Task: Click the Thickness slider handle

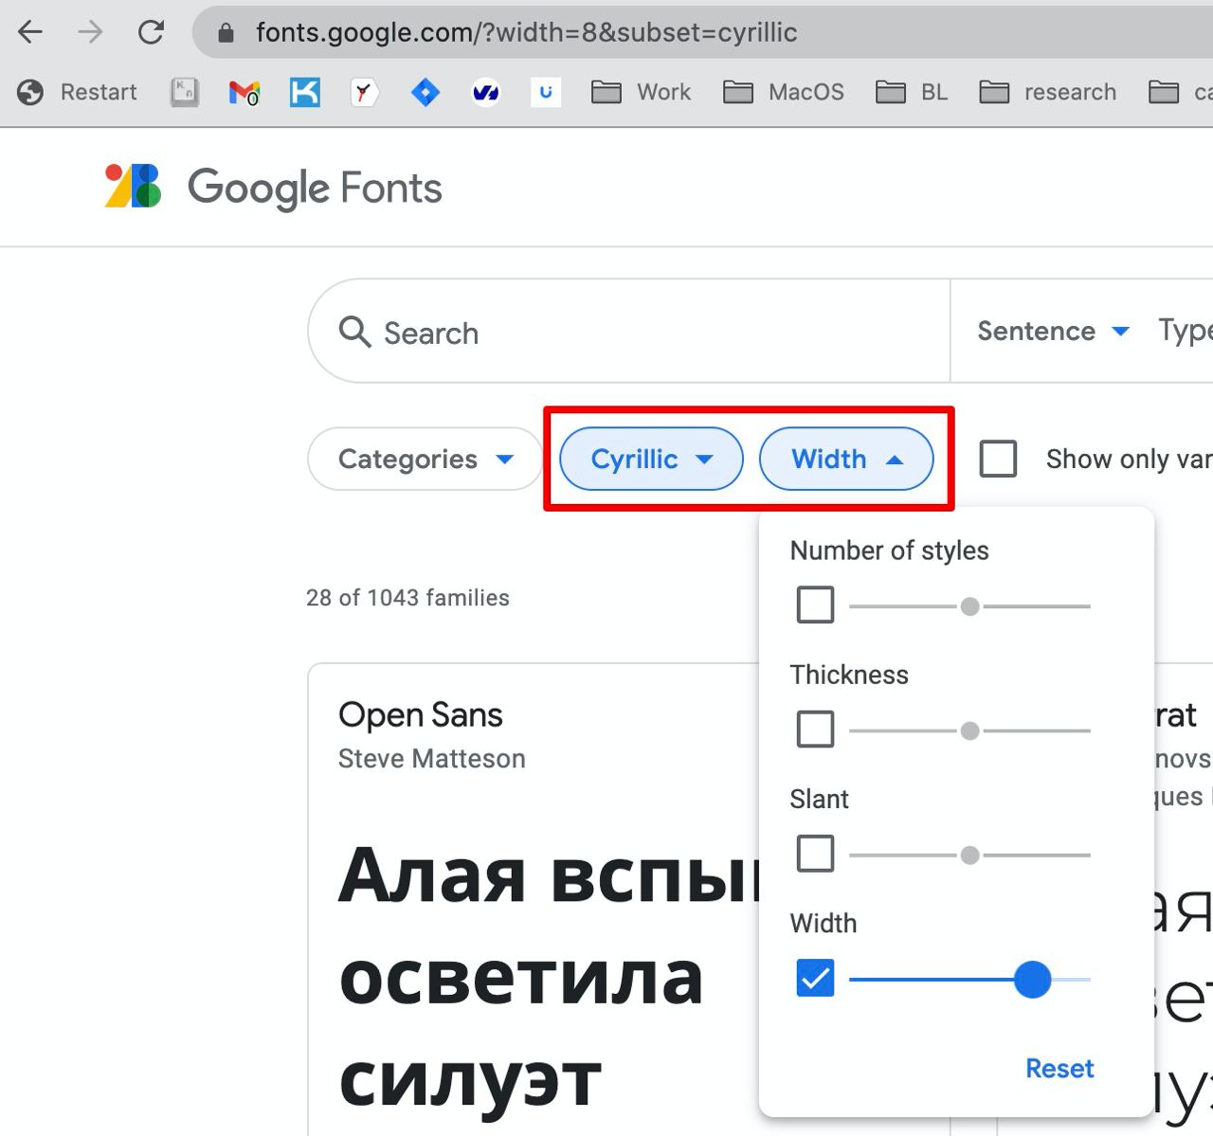Action: pos(969,730)
